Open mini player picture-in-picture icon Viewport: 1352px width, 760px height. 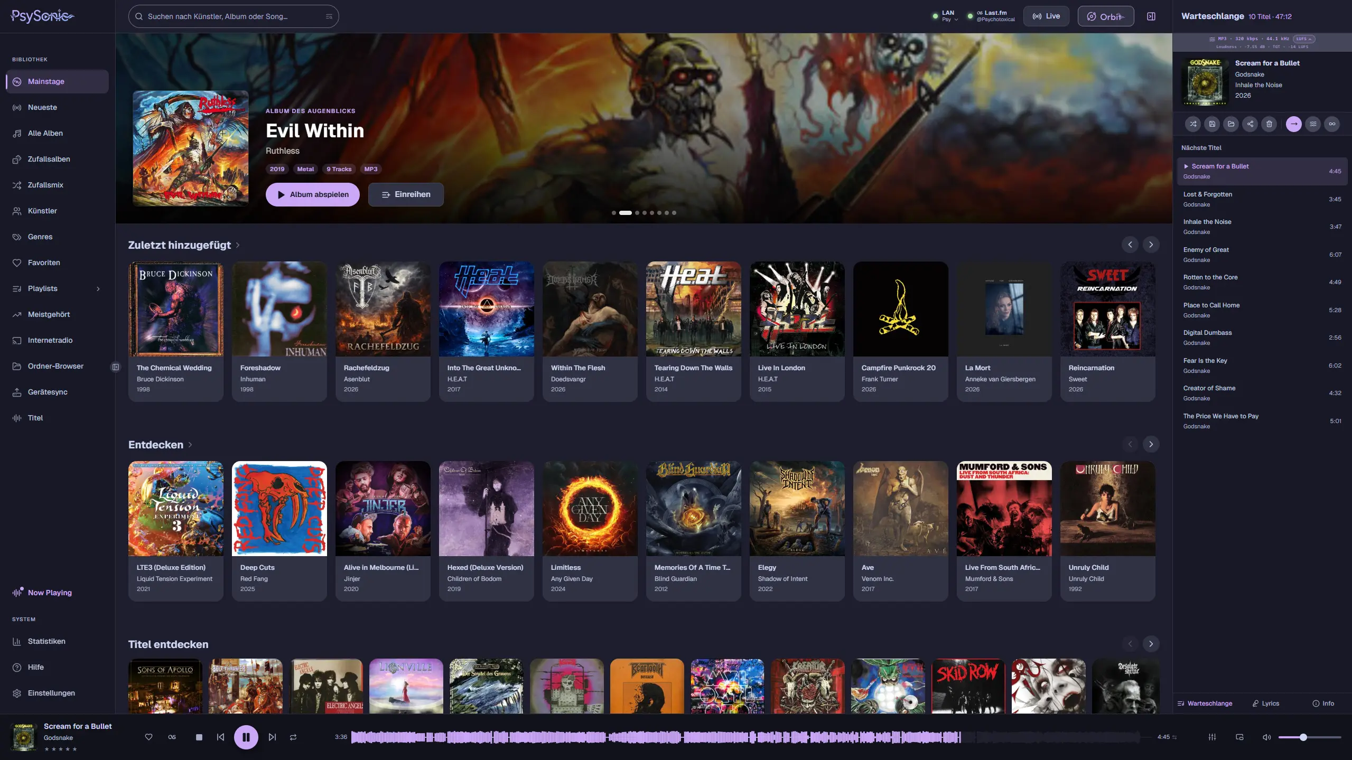[1240, 737]
